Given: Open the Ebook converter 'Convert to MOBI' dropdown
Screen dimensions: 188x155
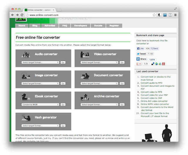Looking at the screenshot, I should pos(40,105).
